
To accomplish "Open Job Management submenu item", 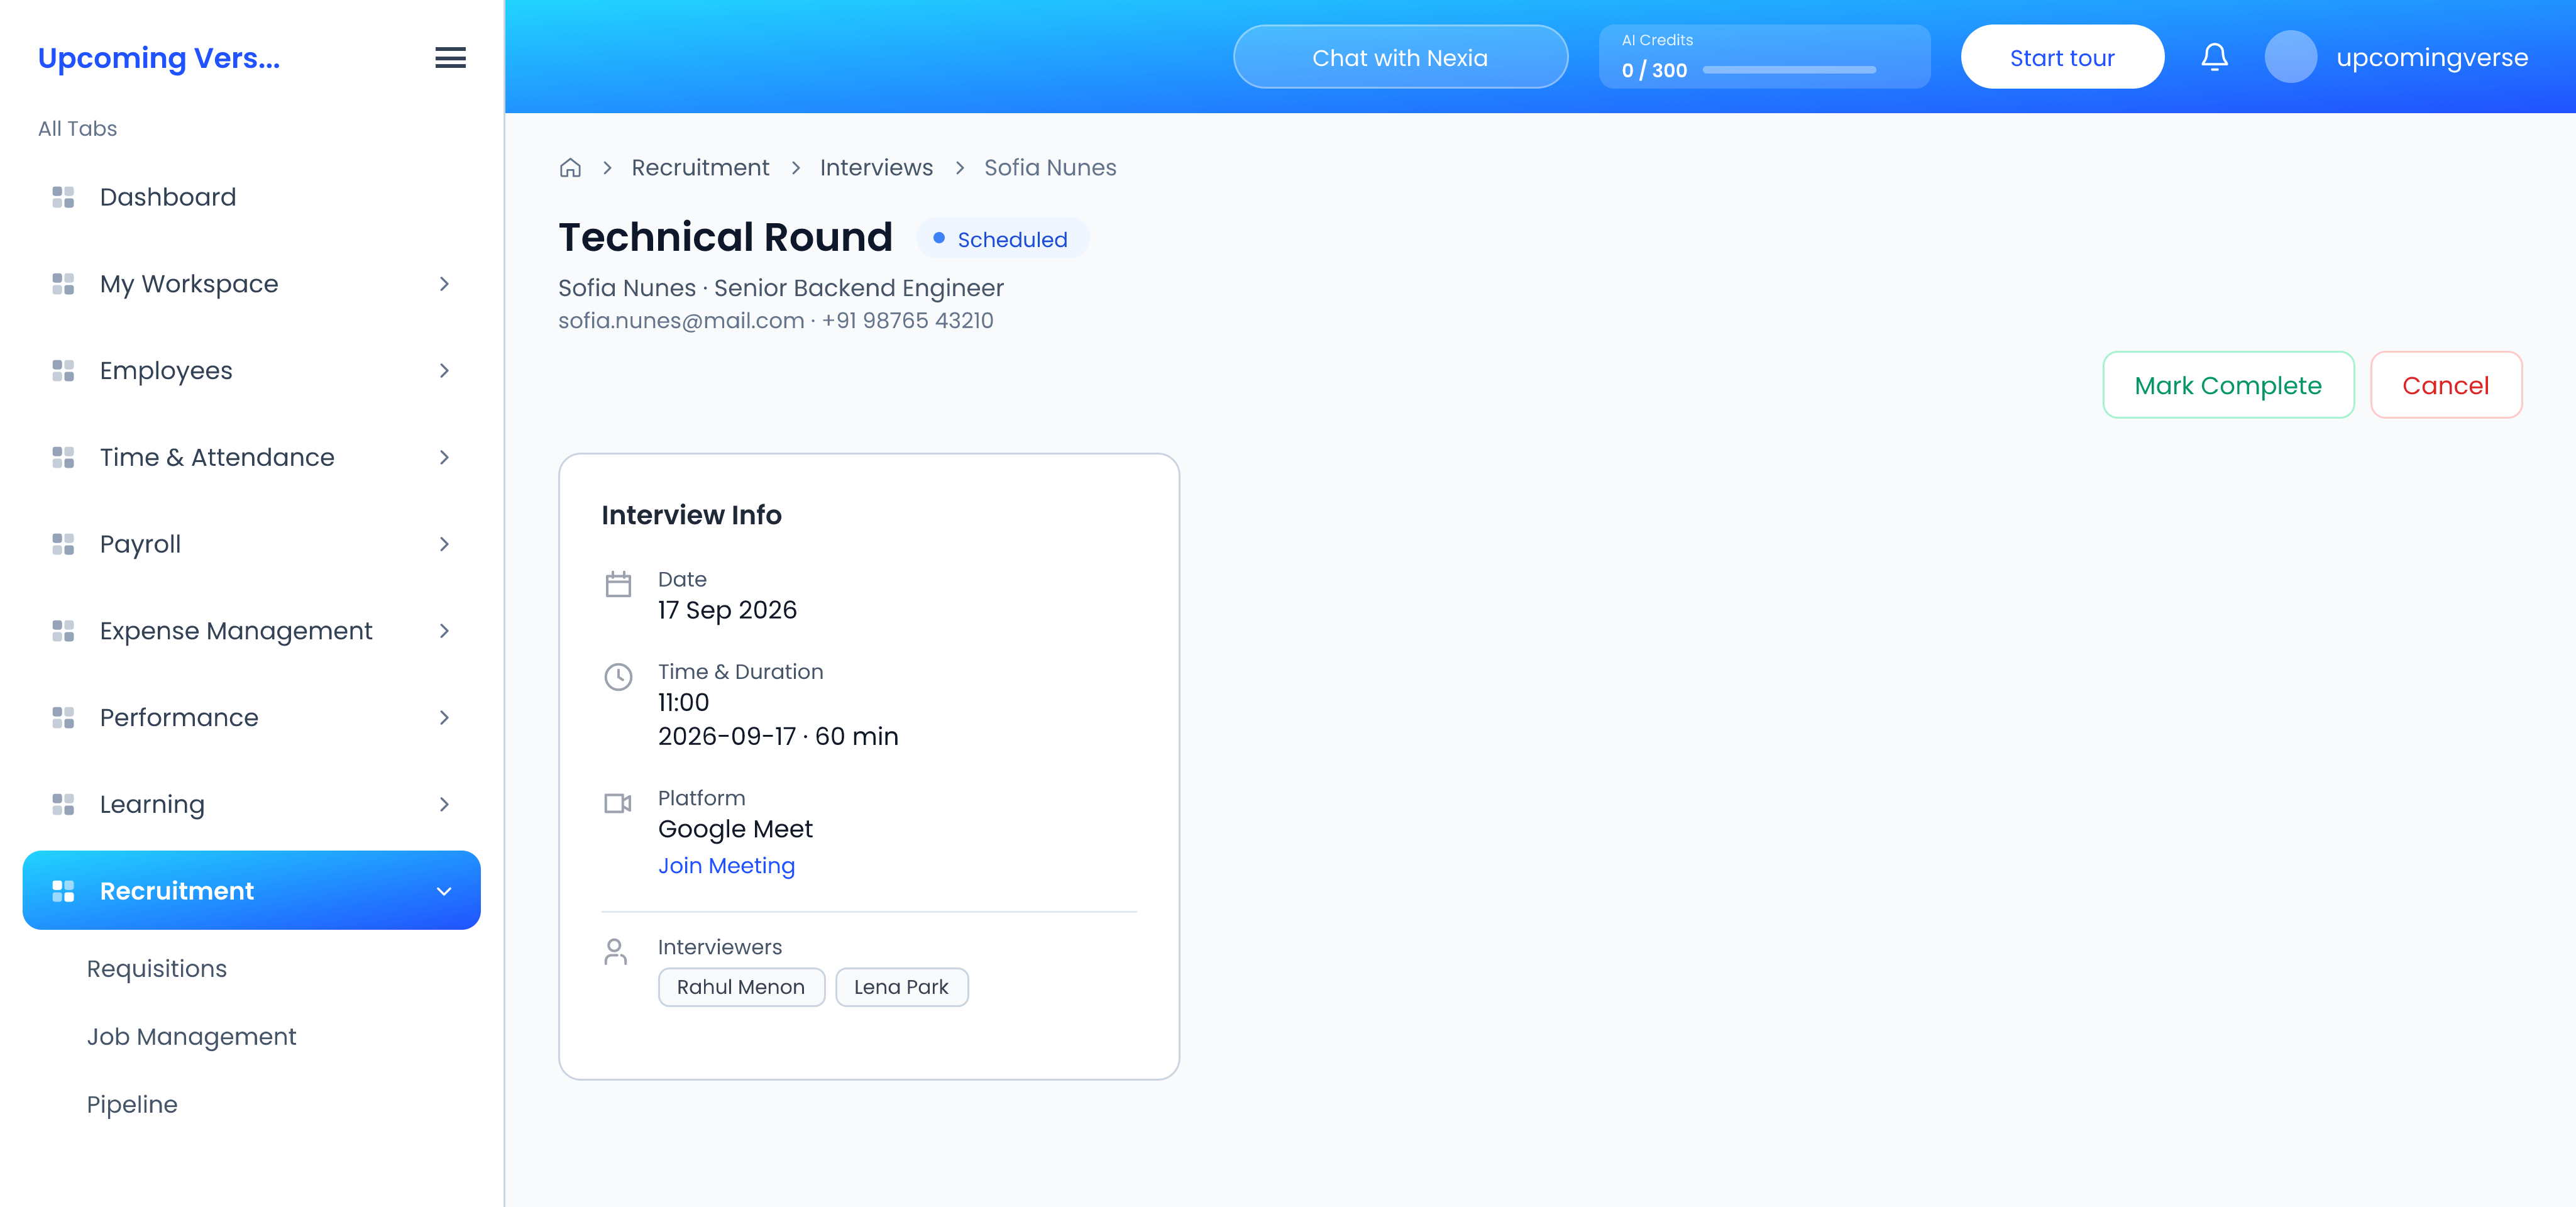I will 191,1037.
